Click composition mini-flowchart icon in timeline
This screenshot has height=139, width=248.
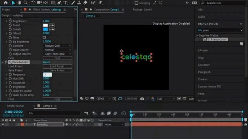pyautogui.click(x=86, y=113)
